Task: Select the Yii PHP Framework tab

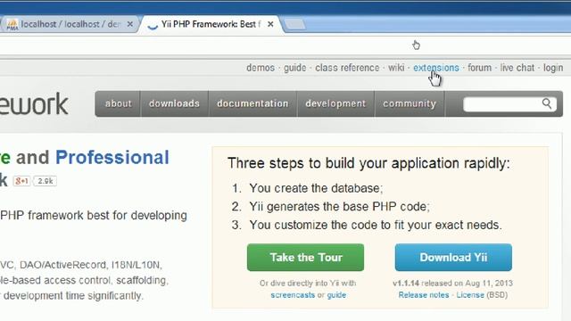Action: coord(211,24)
